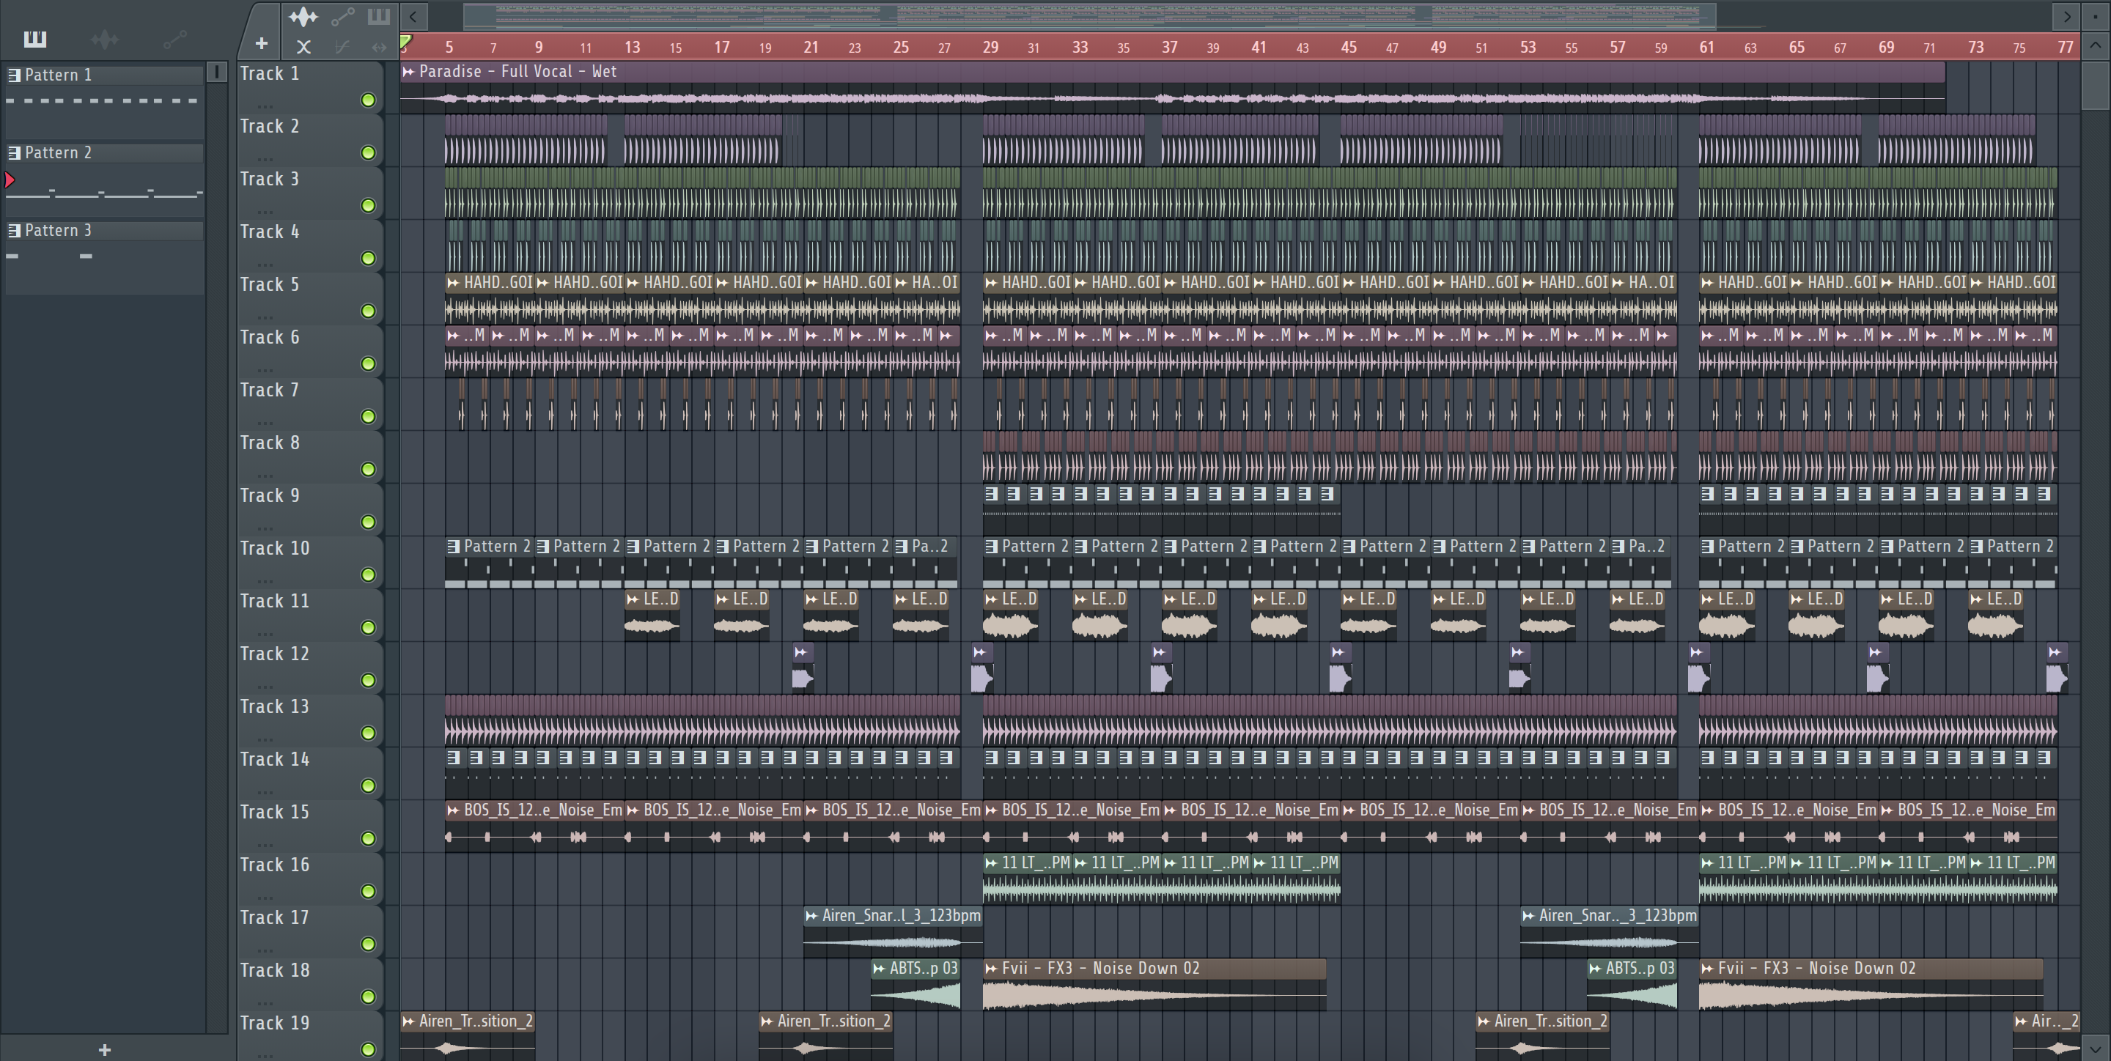Add new pattern with plus at picker bottom

click(x=104, y=1049)
